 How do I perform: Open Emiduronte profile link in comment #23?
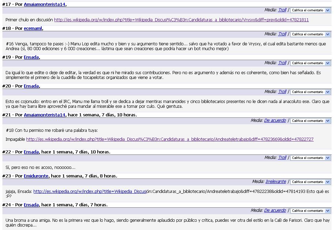pyautogui.click(x=36, y=176)
